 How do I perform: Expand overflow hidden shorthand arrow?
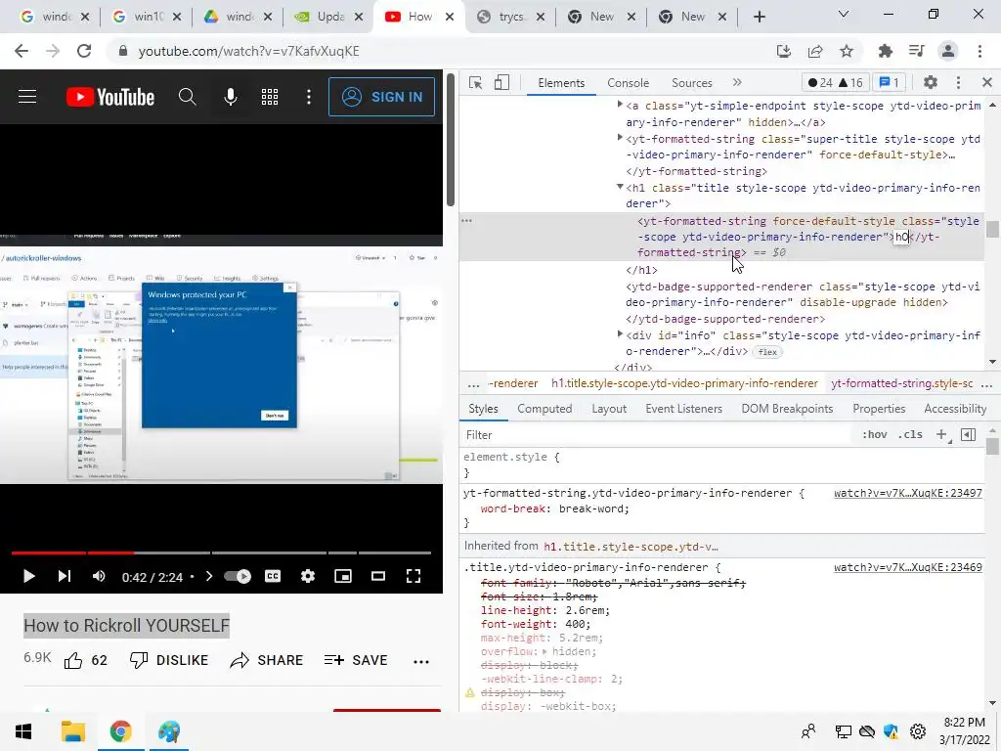544,652
